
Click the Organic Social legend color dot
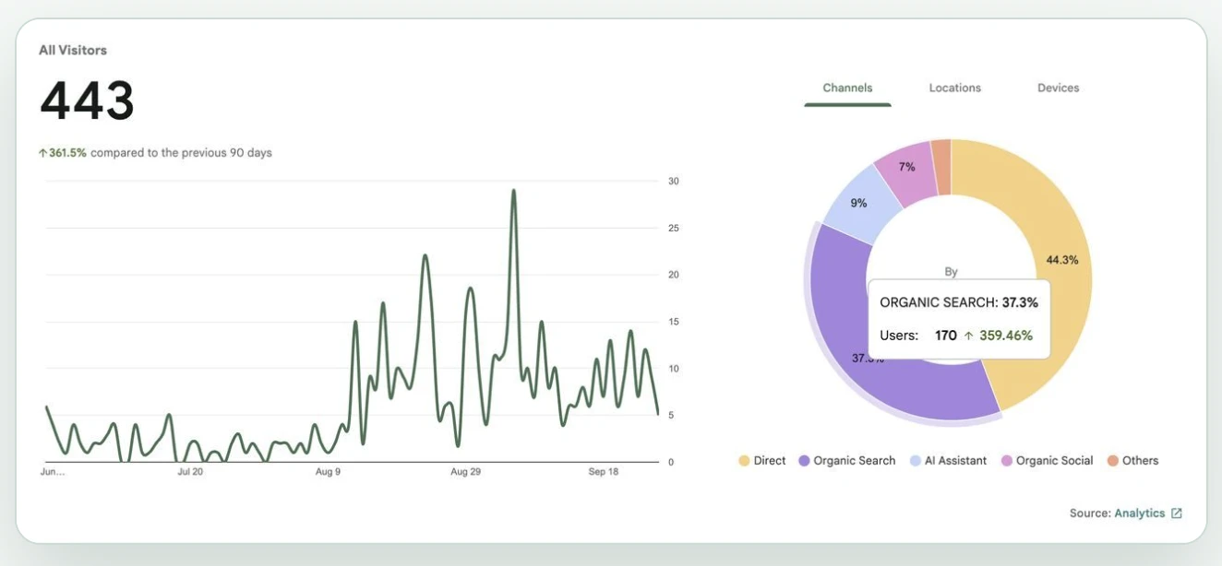[x=1007, y=461]
